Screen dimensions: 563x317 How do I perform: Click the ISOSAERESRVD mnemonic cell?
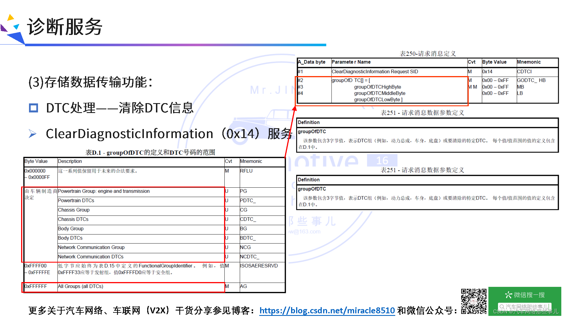pyautogui.click(x=258, y=266)
